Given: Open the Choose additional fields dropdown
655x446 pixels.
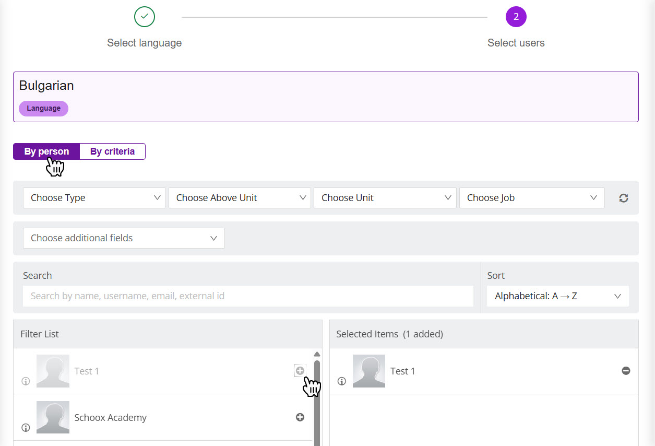Looking at the screenshot, I should point(124,238).
